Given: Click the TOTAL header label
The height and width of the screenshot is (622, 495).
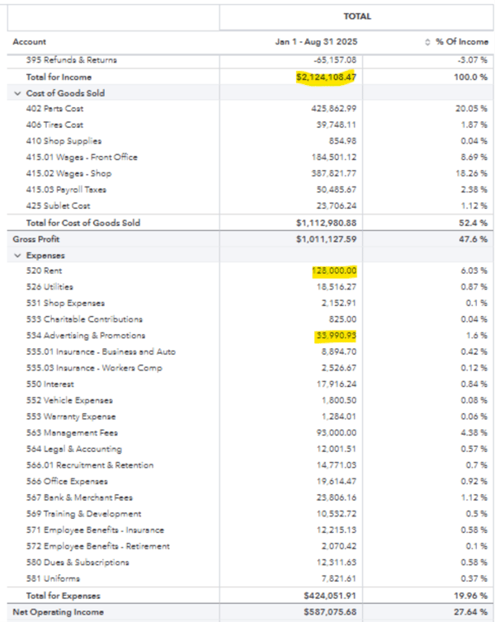Looking at the screenshot, I should (357, 16).
